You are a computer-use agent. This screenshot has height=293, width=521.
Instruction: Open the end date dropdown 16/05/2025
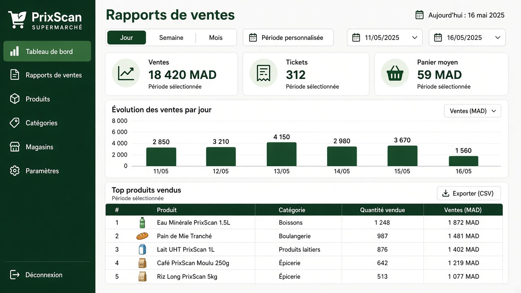pos(467,37)
